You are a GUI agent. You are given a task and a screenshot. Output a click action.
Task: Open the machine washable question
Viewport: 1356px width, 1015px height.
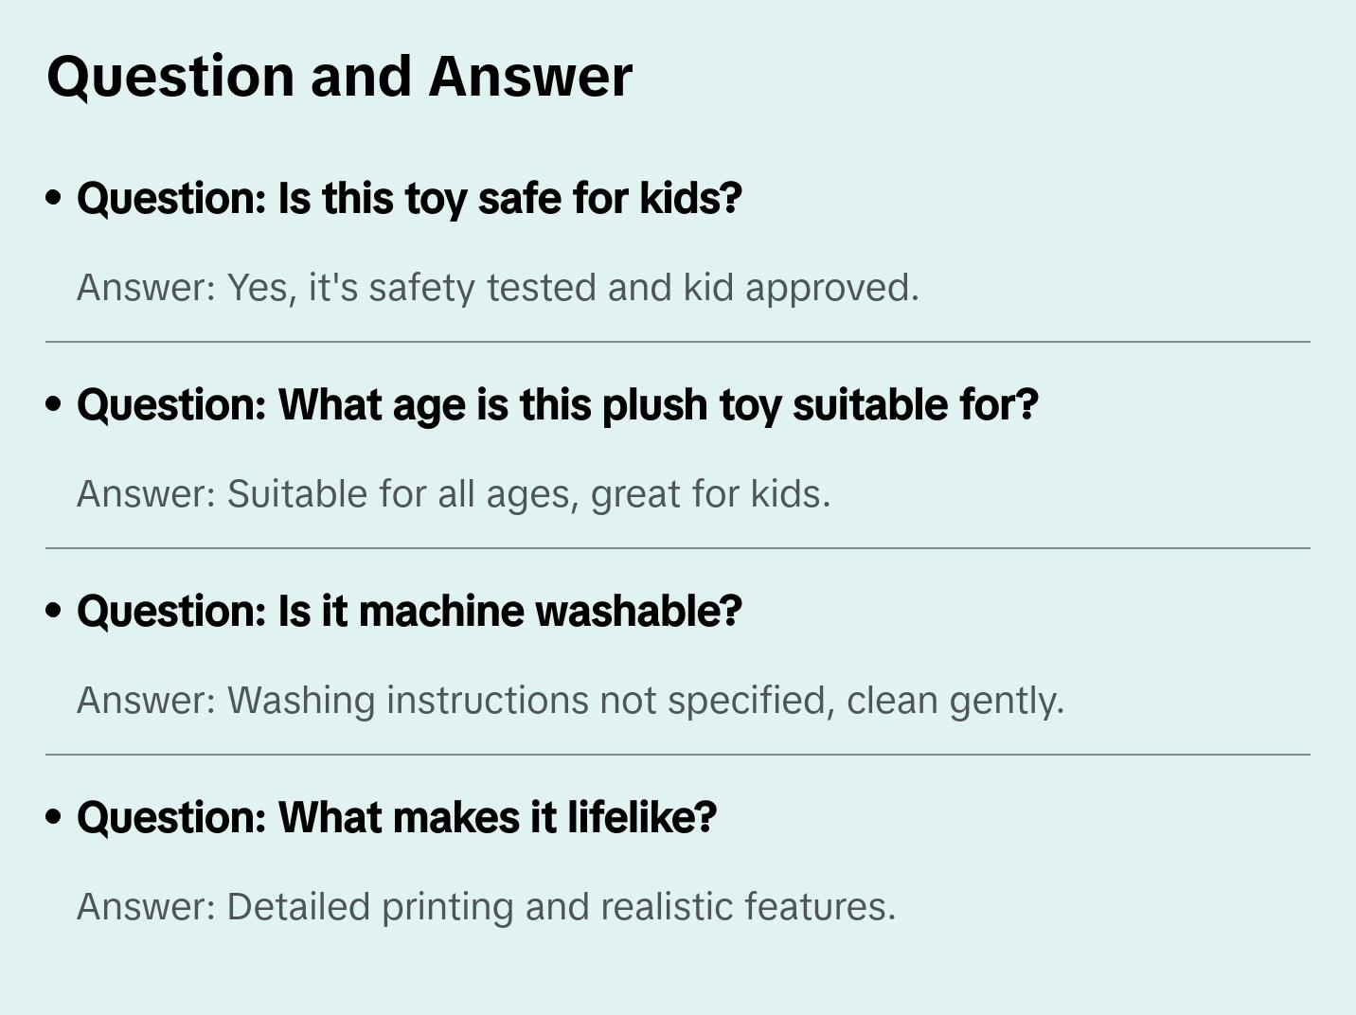point(409,611)
